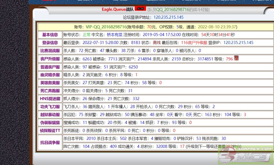This screenshot has height=165, width=274.
Task: Click the level avatar icon next to 796
Action: point(236,58)
